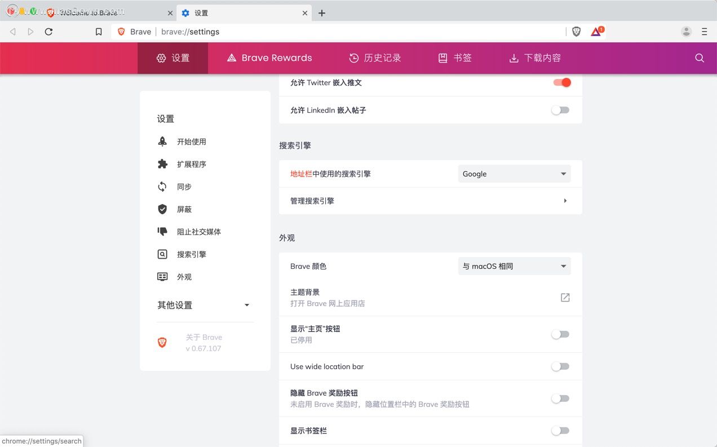Click the gear icon on the 设置 browser tab
Viewport: 717px width, 447px height.
pyautogui.click(x=185, y=13)
